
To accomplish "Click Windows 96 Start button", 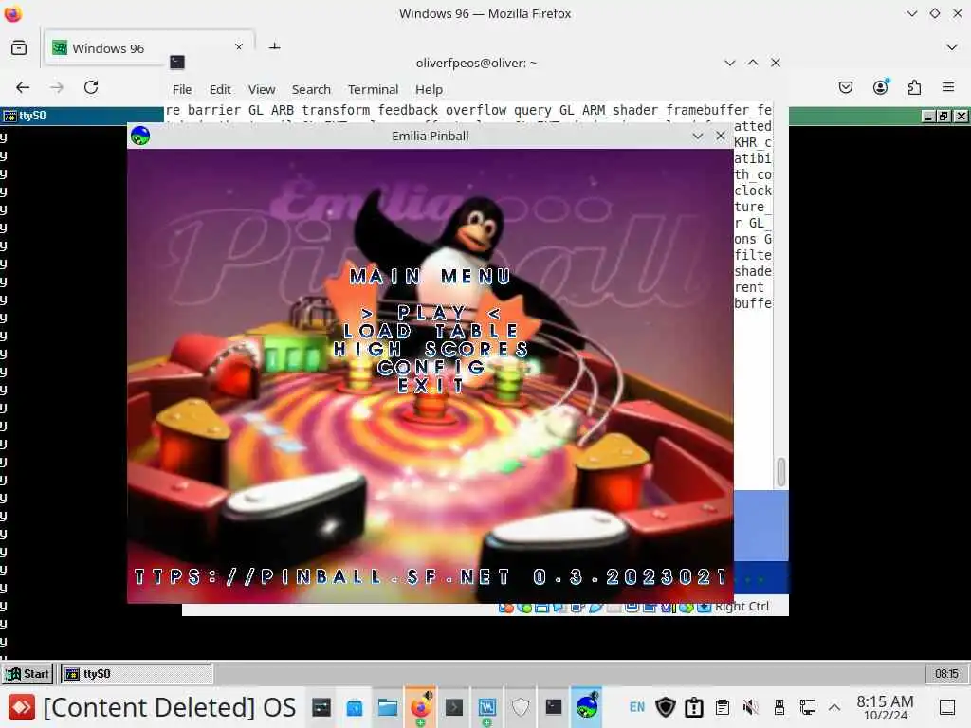I will pyautogui.click(x=27, y=674).
